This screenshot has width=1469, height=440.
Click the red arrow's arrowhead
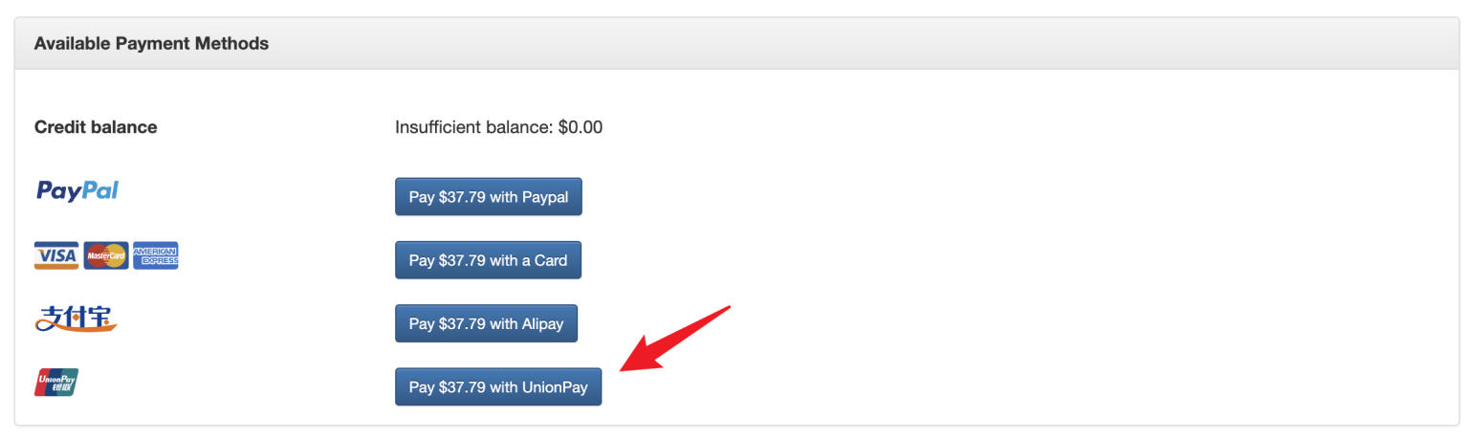(632, 363)
